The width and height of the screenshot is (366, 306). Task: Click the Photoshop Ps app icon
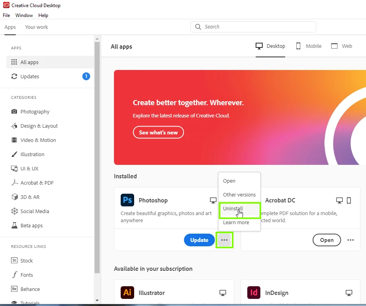click(x=127, y=200)
